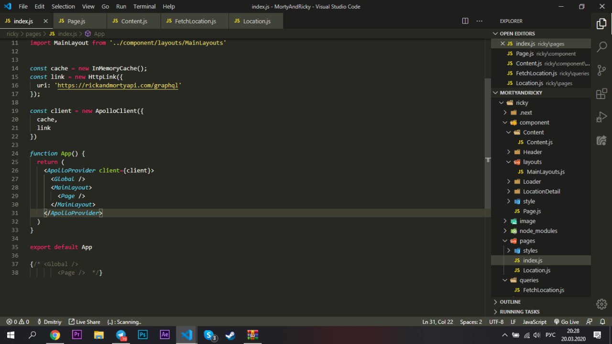
Task: Expand the node_modules folder
Action: [x=541, y=231]
